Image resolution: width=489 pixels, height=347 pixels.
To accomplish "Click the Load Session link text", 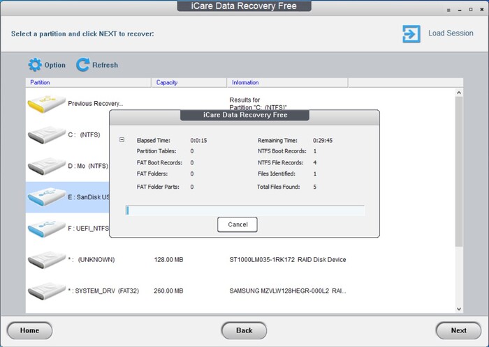I will click(x=451, y=33).
